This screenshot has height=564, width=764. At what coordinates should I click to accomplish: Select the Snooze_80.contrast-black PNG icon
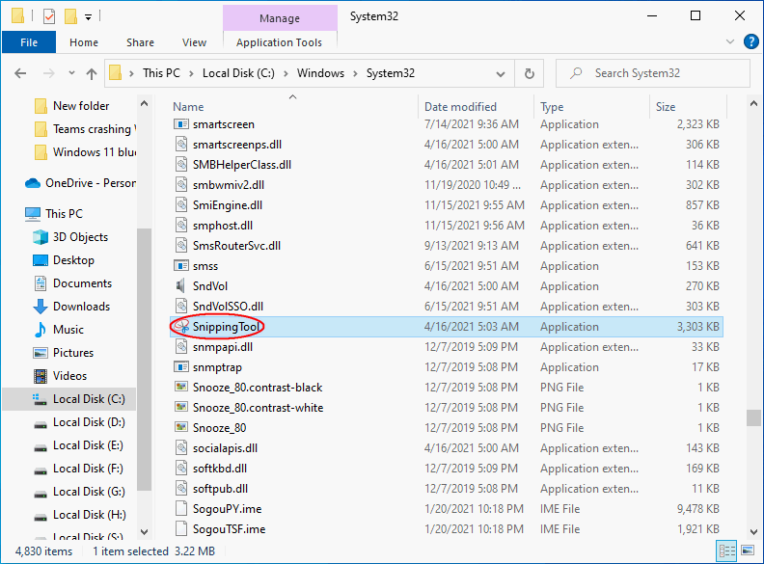tap(181, 388)
